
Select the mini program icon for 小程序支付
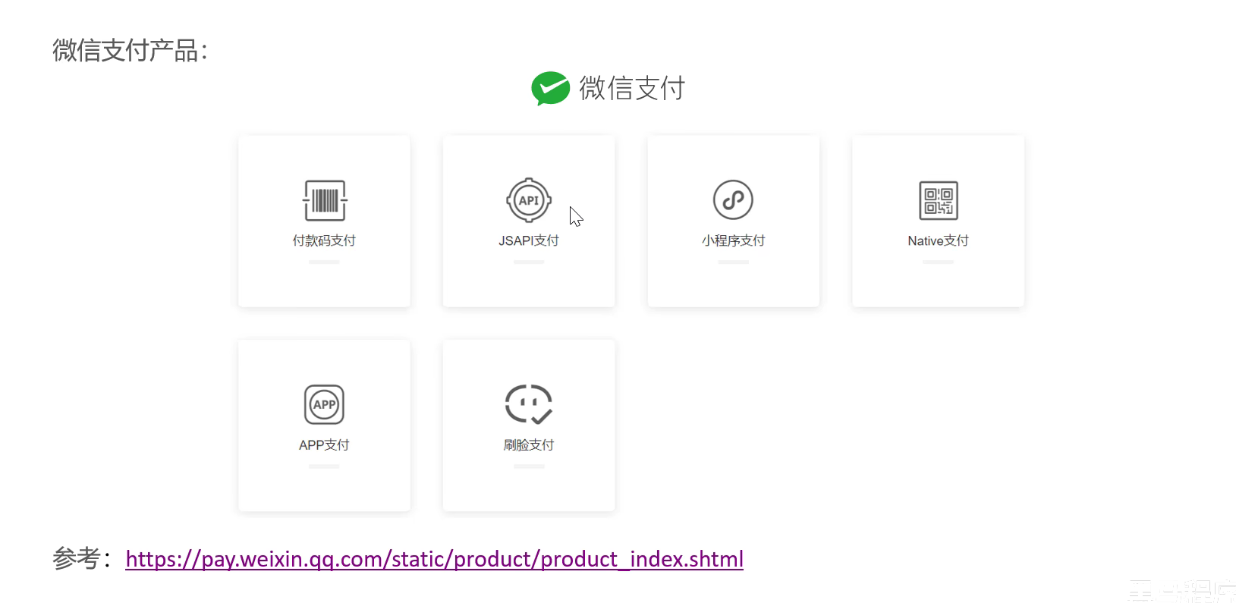pos(733,199)
